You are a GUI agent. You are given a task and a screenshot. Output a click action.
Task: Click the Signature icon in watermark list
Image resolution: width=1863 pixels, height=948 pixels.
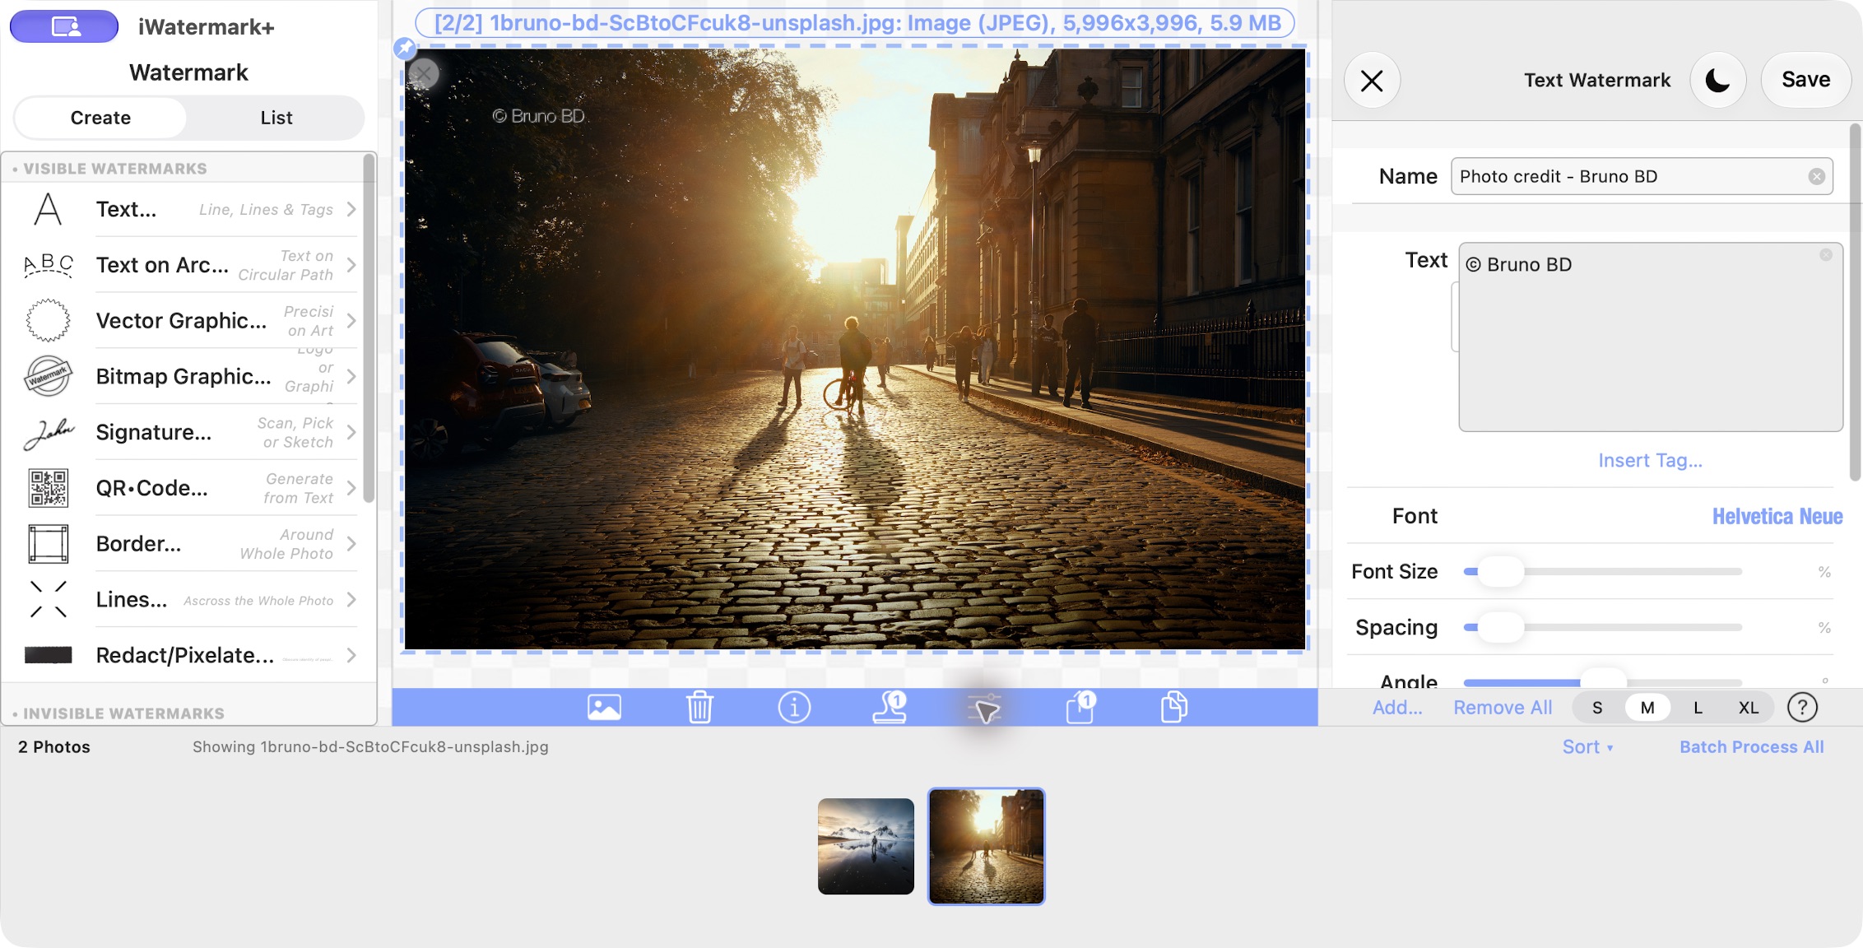pos(49,433)
